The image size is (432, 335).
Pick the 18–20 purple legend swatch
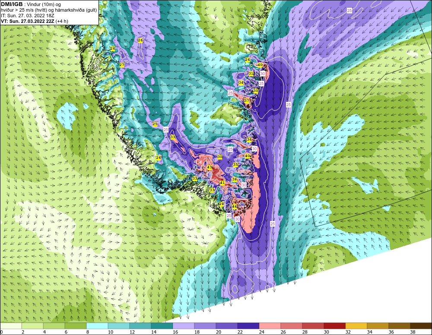tap(205, 326)
